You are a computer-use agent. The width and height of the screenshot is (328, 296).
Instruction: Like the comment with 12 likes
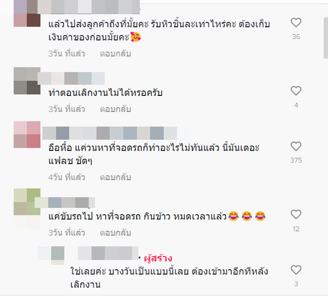296,215
